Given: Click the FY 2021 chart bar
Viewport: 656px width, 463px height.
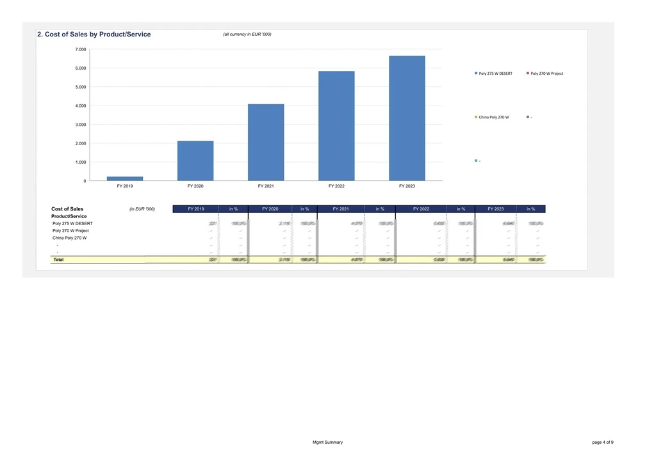Looking at the screenshot, I should coord(266,142).
